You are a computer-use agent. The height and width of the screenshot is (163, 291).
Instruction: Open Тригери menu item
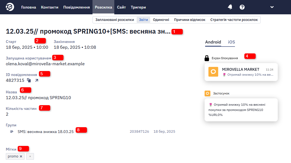click(138, 7)
